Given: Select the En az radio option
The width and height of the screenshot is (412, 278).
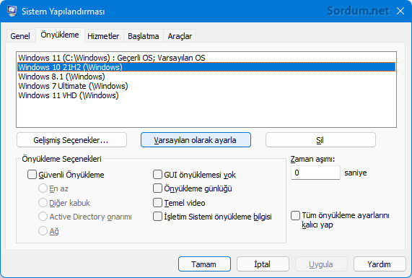Looking at the screenshot, I should [43, 188].
